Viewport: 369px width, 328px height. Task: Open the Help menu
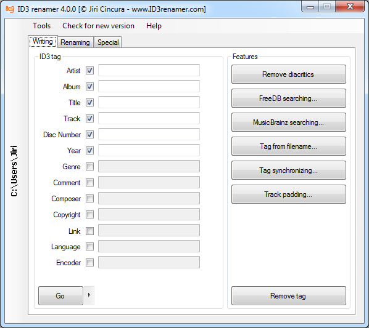[x=154, y=26]
